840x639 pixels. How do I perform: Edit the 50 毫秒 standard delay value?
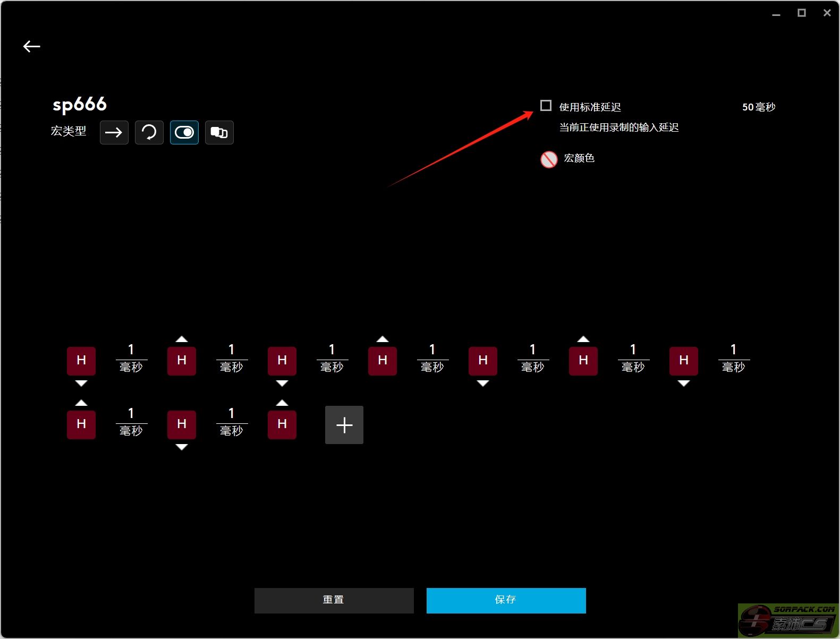(758, 107)
